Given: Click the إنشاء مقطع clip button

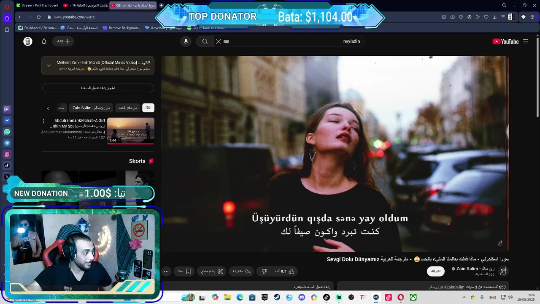Looking at the screenshot, I should click(x=212, y=271).
